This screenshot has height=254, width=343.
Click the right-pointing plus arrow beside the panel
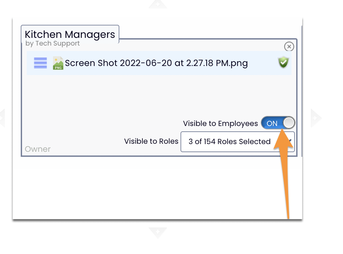coord(316,118)
